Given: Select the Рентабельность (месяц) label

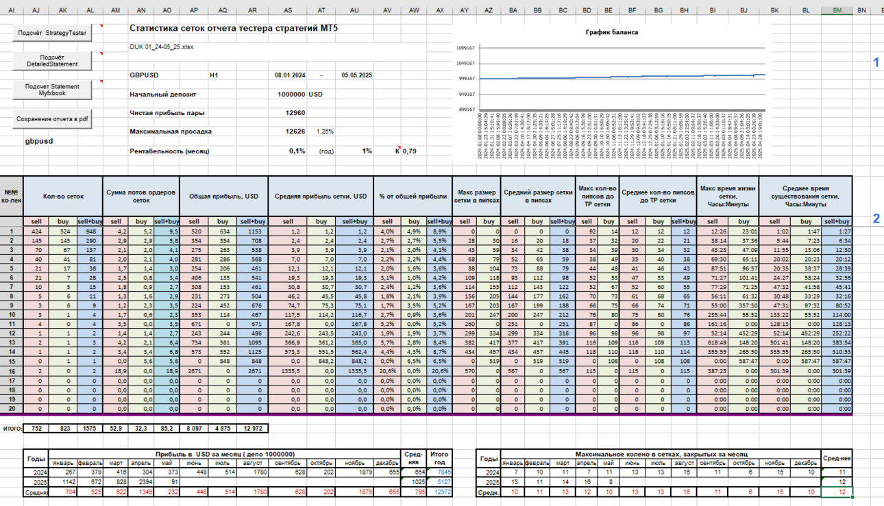Looking at the screenshot, I should click(x=169, y=150).
